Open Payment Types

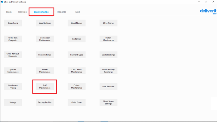coord(77,55)
